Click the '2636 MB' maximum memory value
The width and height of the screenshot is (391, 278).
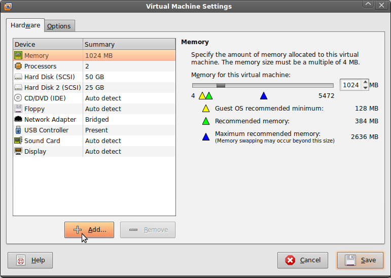pyautogui.click(x=365, y=137)
